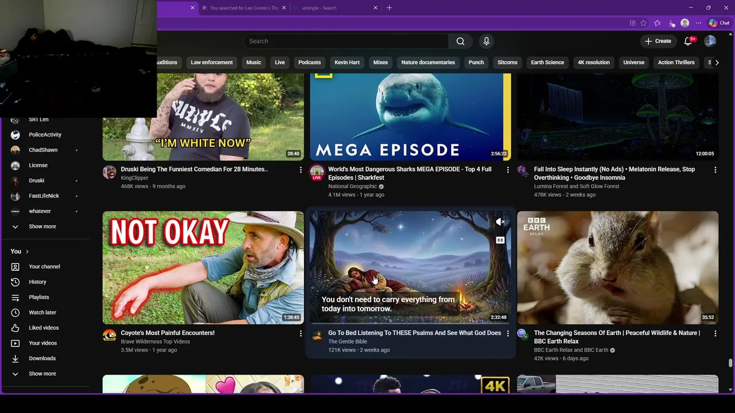Open BBC Earth chipmunk thumbnail

(x=618, y=268)
